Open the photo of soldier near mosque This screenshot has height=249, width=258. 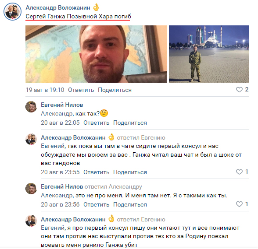tap(209, 54)
